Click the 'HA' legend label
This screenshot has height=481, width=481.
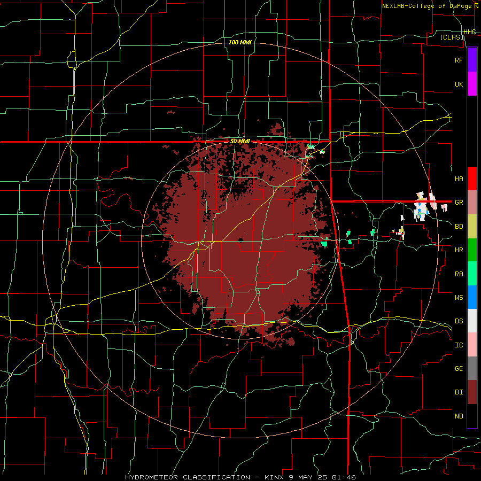(x=459, y=179)
